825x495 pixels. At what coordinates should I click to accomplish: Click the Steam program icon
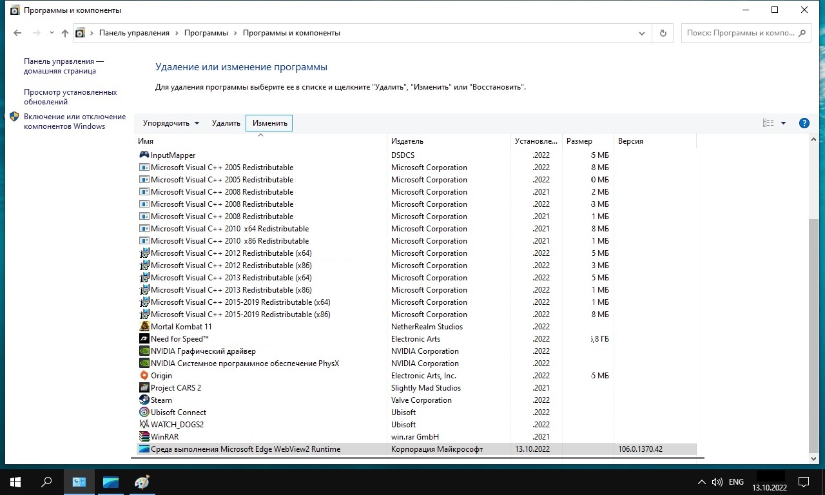[x=144, y=400]
